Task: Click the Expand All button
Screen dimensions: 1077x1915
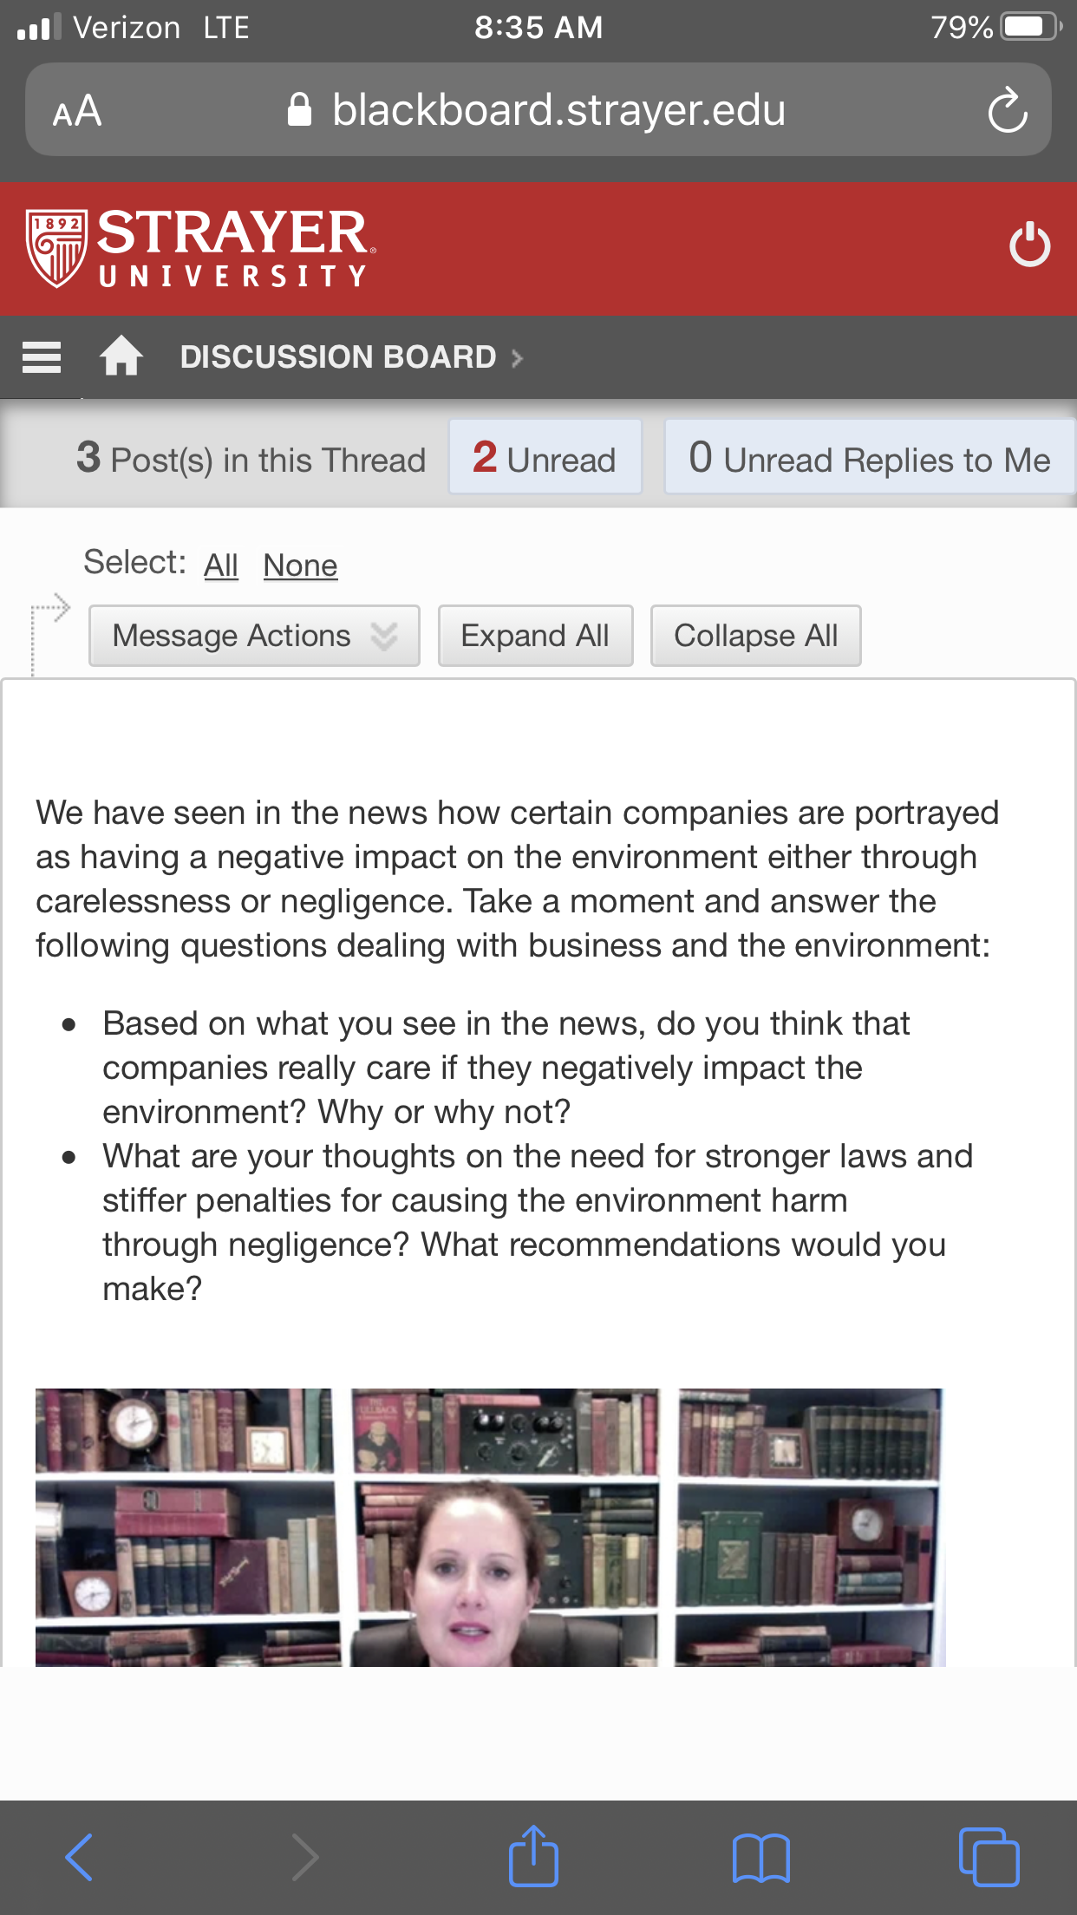Action: 535,636
